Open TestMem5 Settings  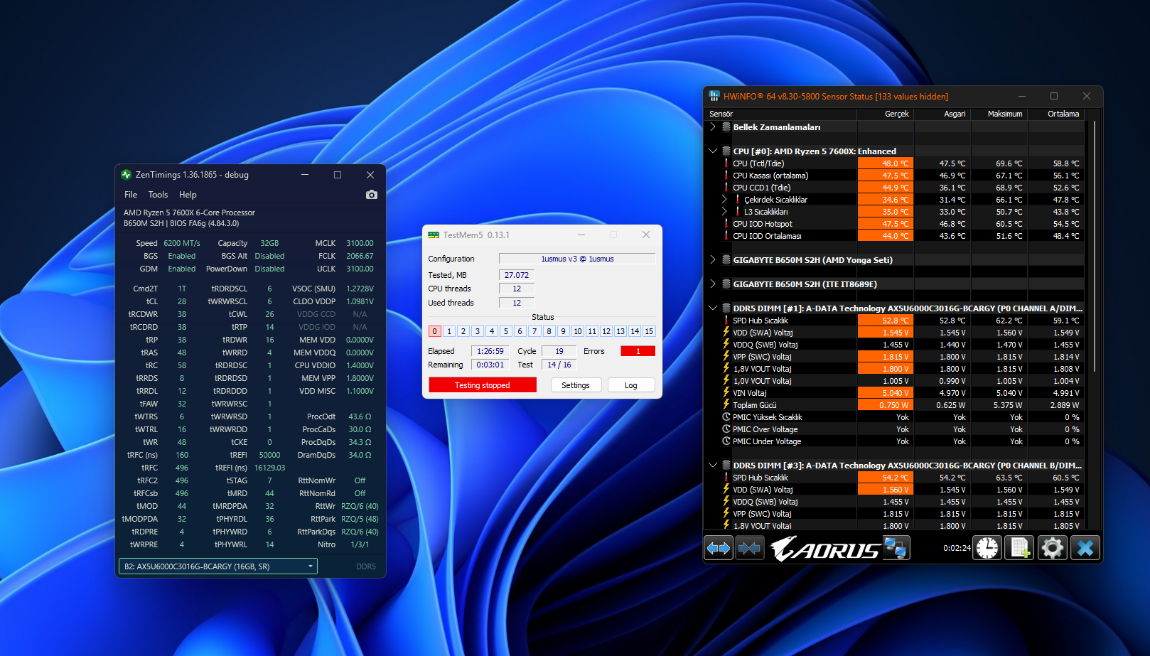[576, 385]
